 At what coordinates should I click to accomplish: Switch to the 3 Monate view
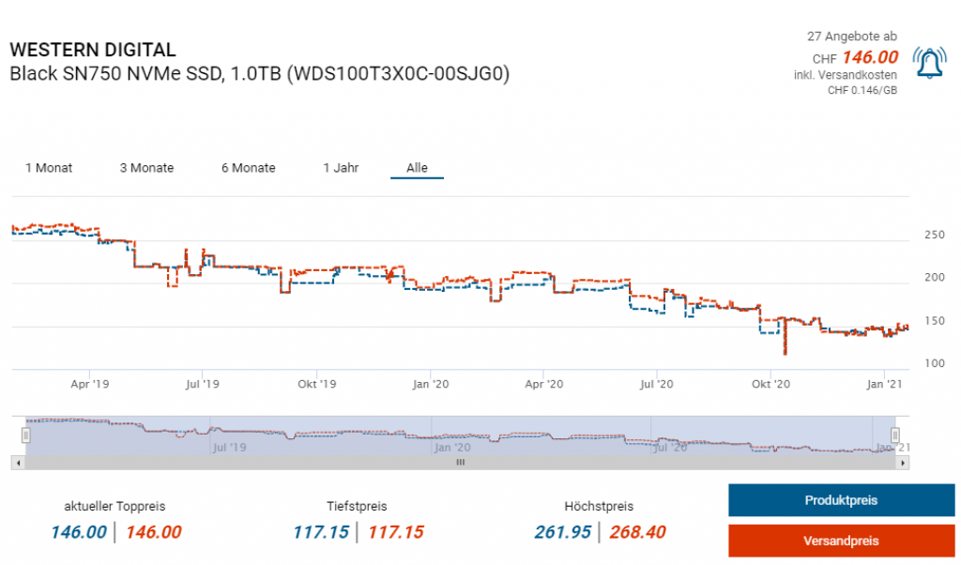point(146,168)
